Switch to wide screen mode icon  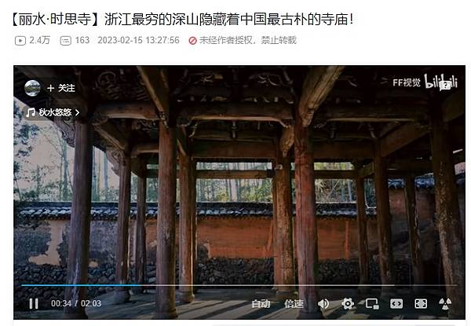tap(396, 304)
